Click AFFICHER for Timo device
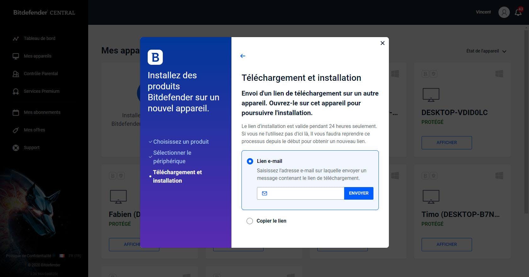Screen dimensions: 529x277 [447, 244]
